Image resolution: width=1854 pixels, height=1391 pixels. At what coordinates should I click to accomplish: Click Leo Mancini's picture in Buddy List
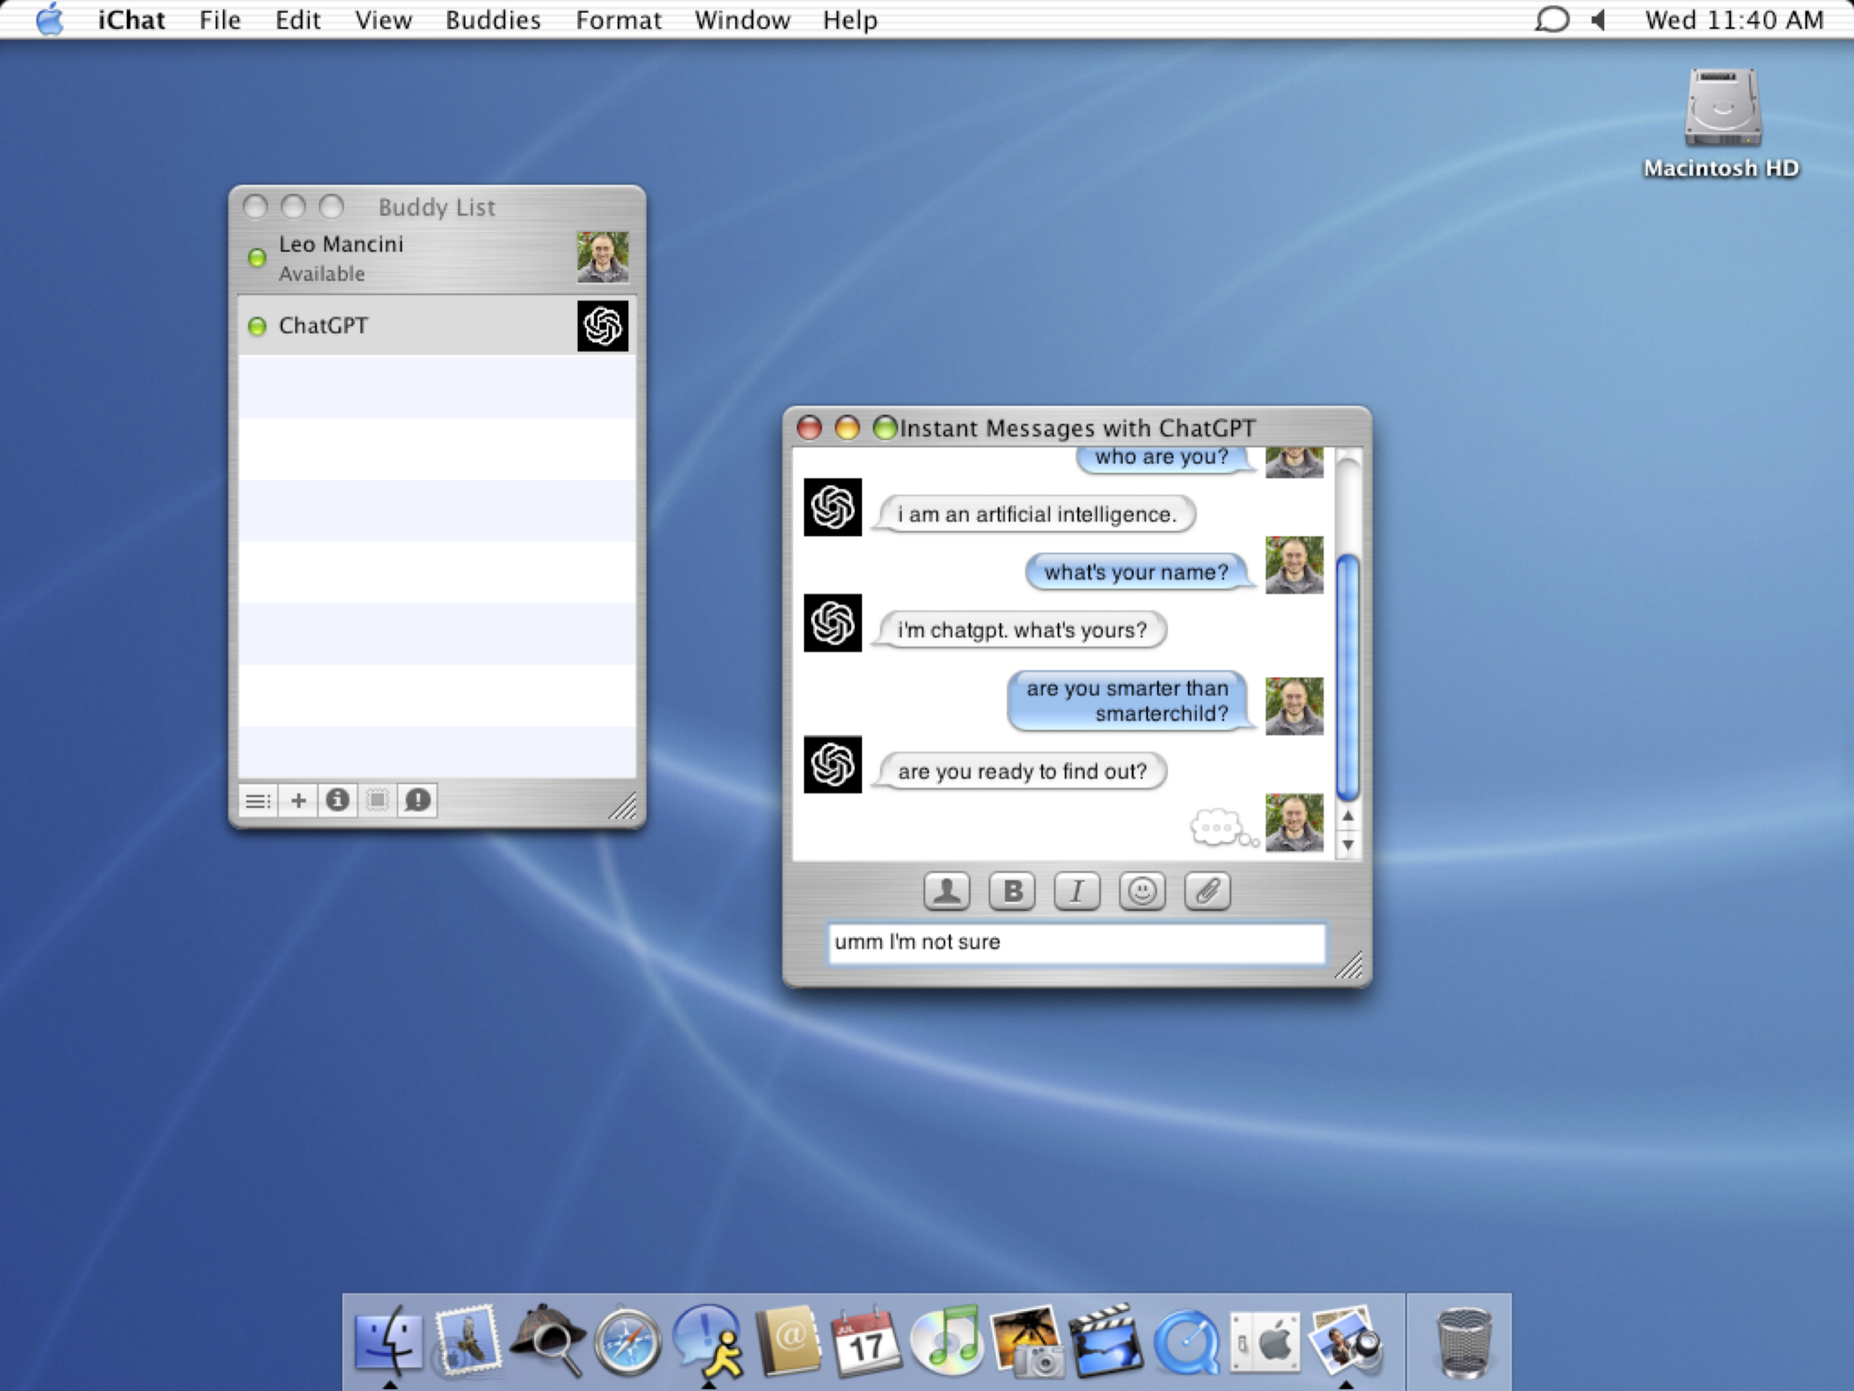603,257
